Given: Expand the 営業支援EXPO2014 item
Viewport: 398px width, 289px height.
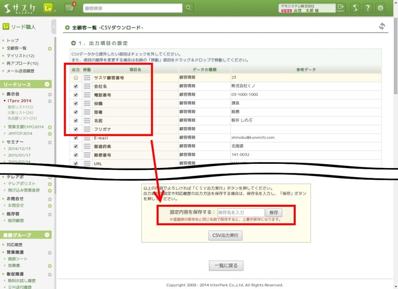Looking at the screenshot, I should coord(50,127).
